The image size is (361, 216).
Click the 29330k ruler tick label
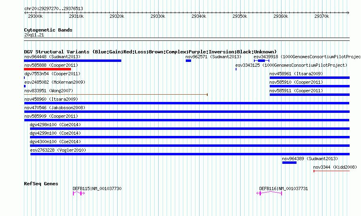click(x=158, y=16)
